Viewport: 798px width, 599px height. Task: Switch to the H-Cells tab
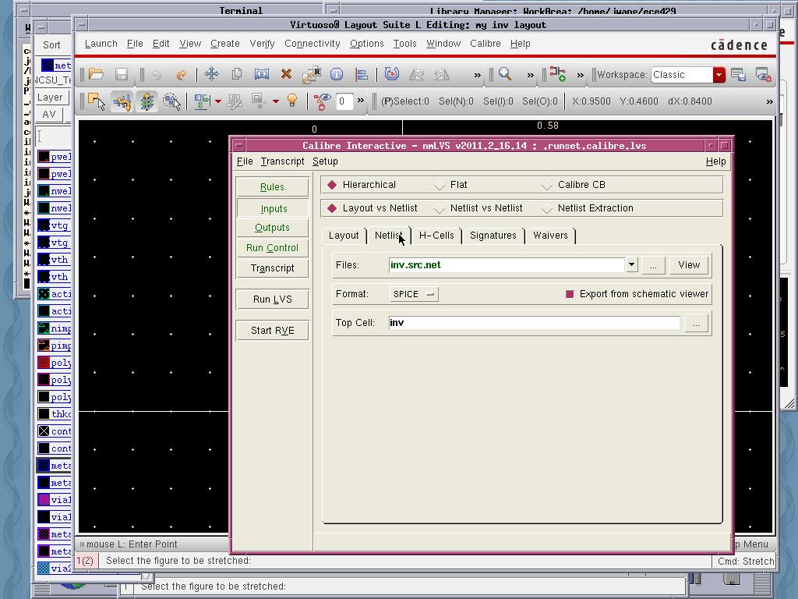click(x=436, y=236)
